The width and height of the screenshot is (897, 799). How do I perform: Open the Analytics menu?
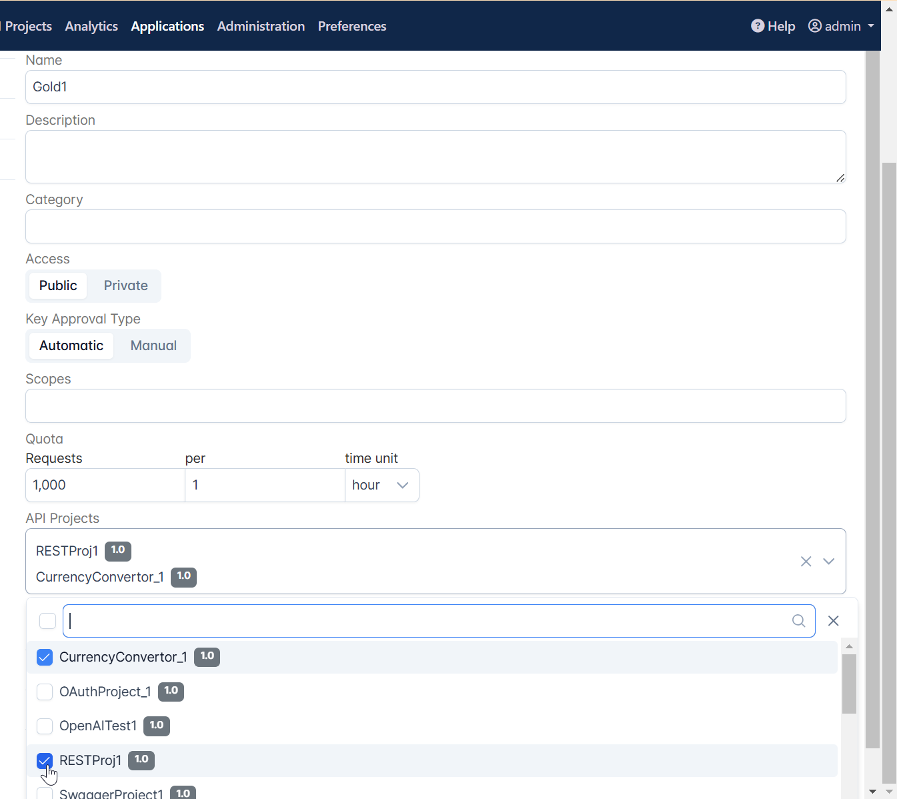pyautogui.click(x=91, y=26)
